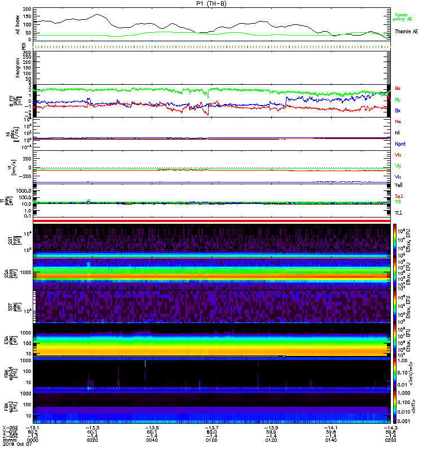Click the empty Keogram plot panel

[212, 67]
